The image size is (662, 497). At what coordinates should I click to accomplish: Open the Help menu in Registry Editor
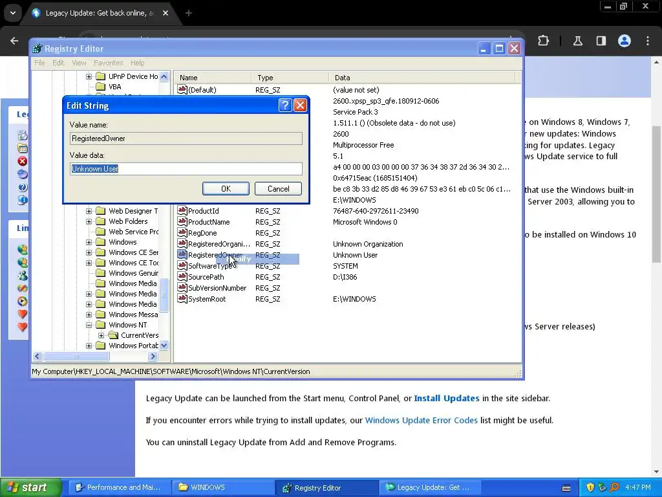tap(137, 63)
